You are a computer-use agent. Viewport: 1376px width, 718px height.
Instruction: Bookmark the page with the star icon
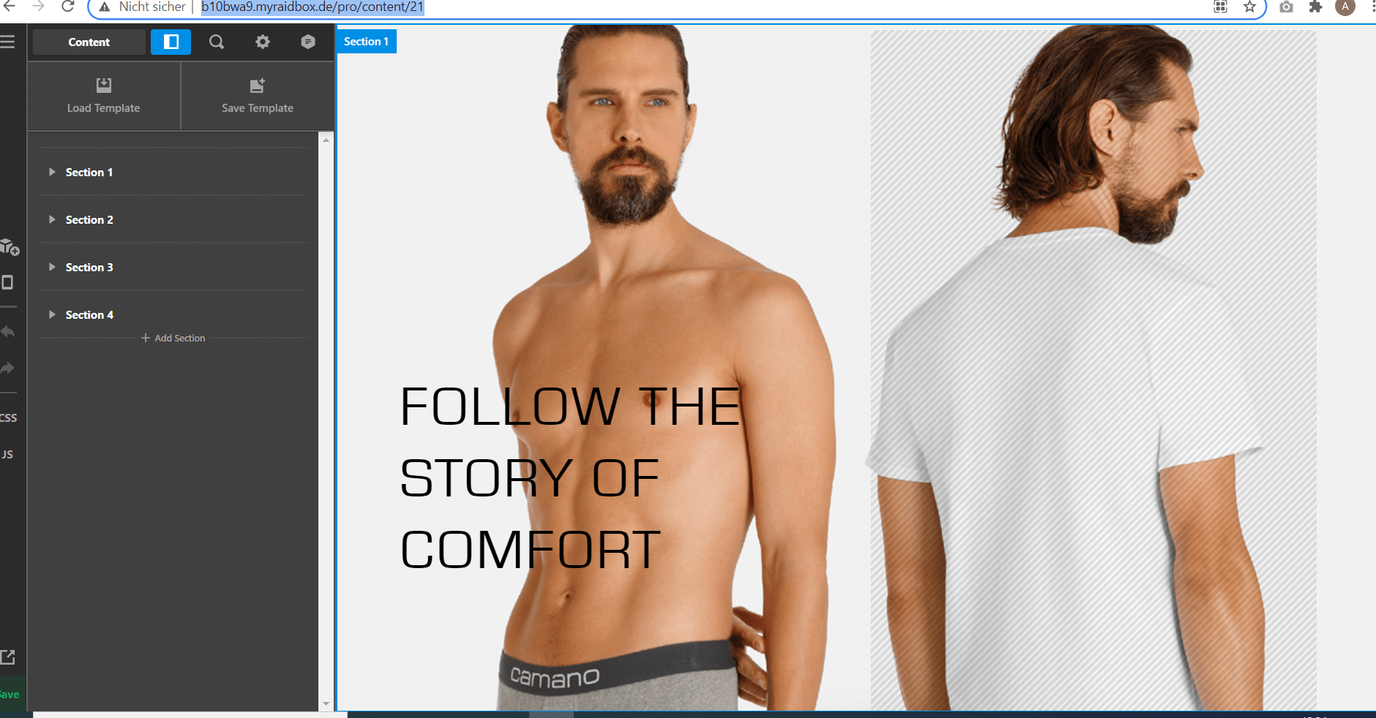click(x=1249, y=7)
